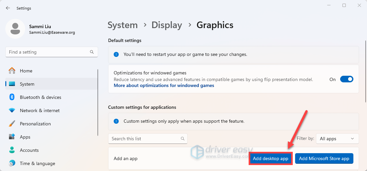
Task: Click Add Microsoft Store app button
Action: click(x=324, y=159)
